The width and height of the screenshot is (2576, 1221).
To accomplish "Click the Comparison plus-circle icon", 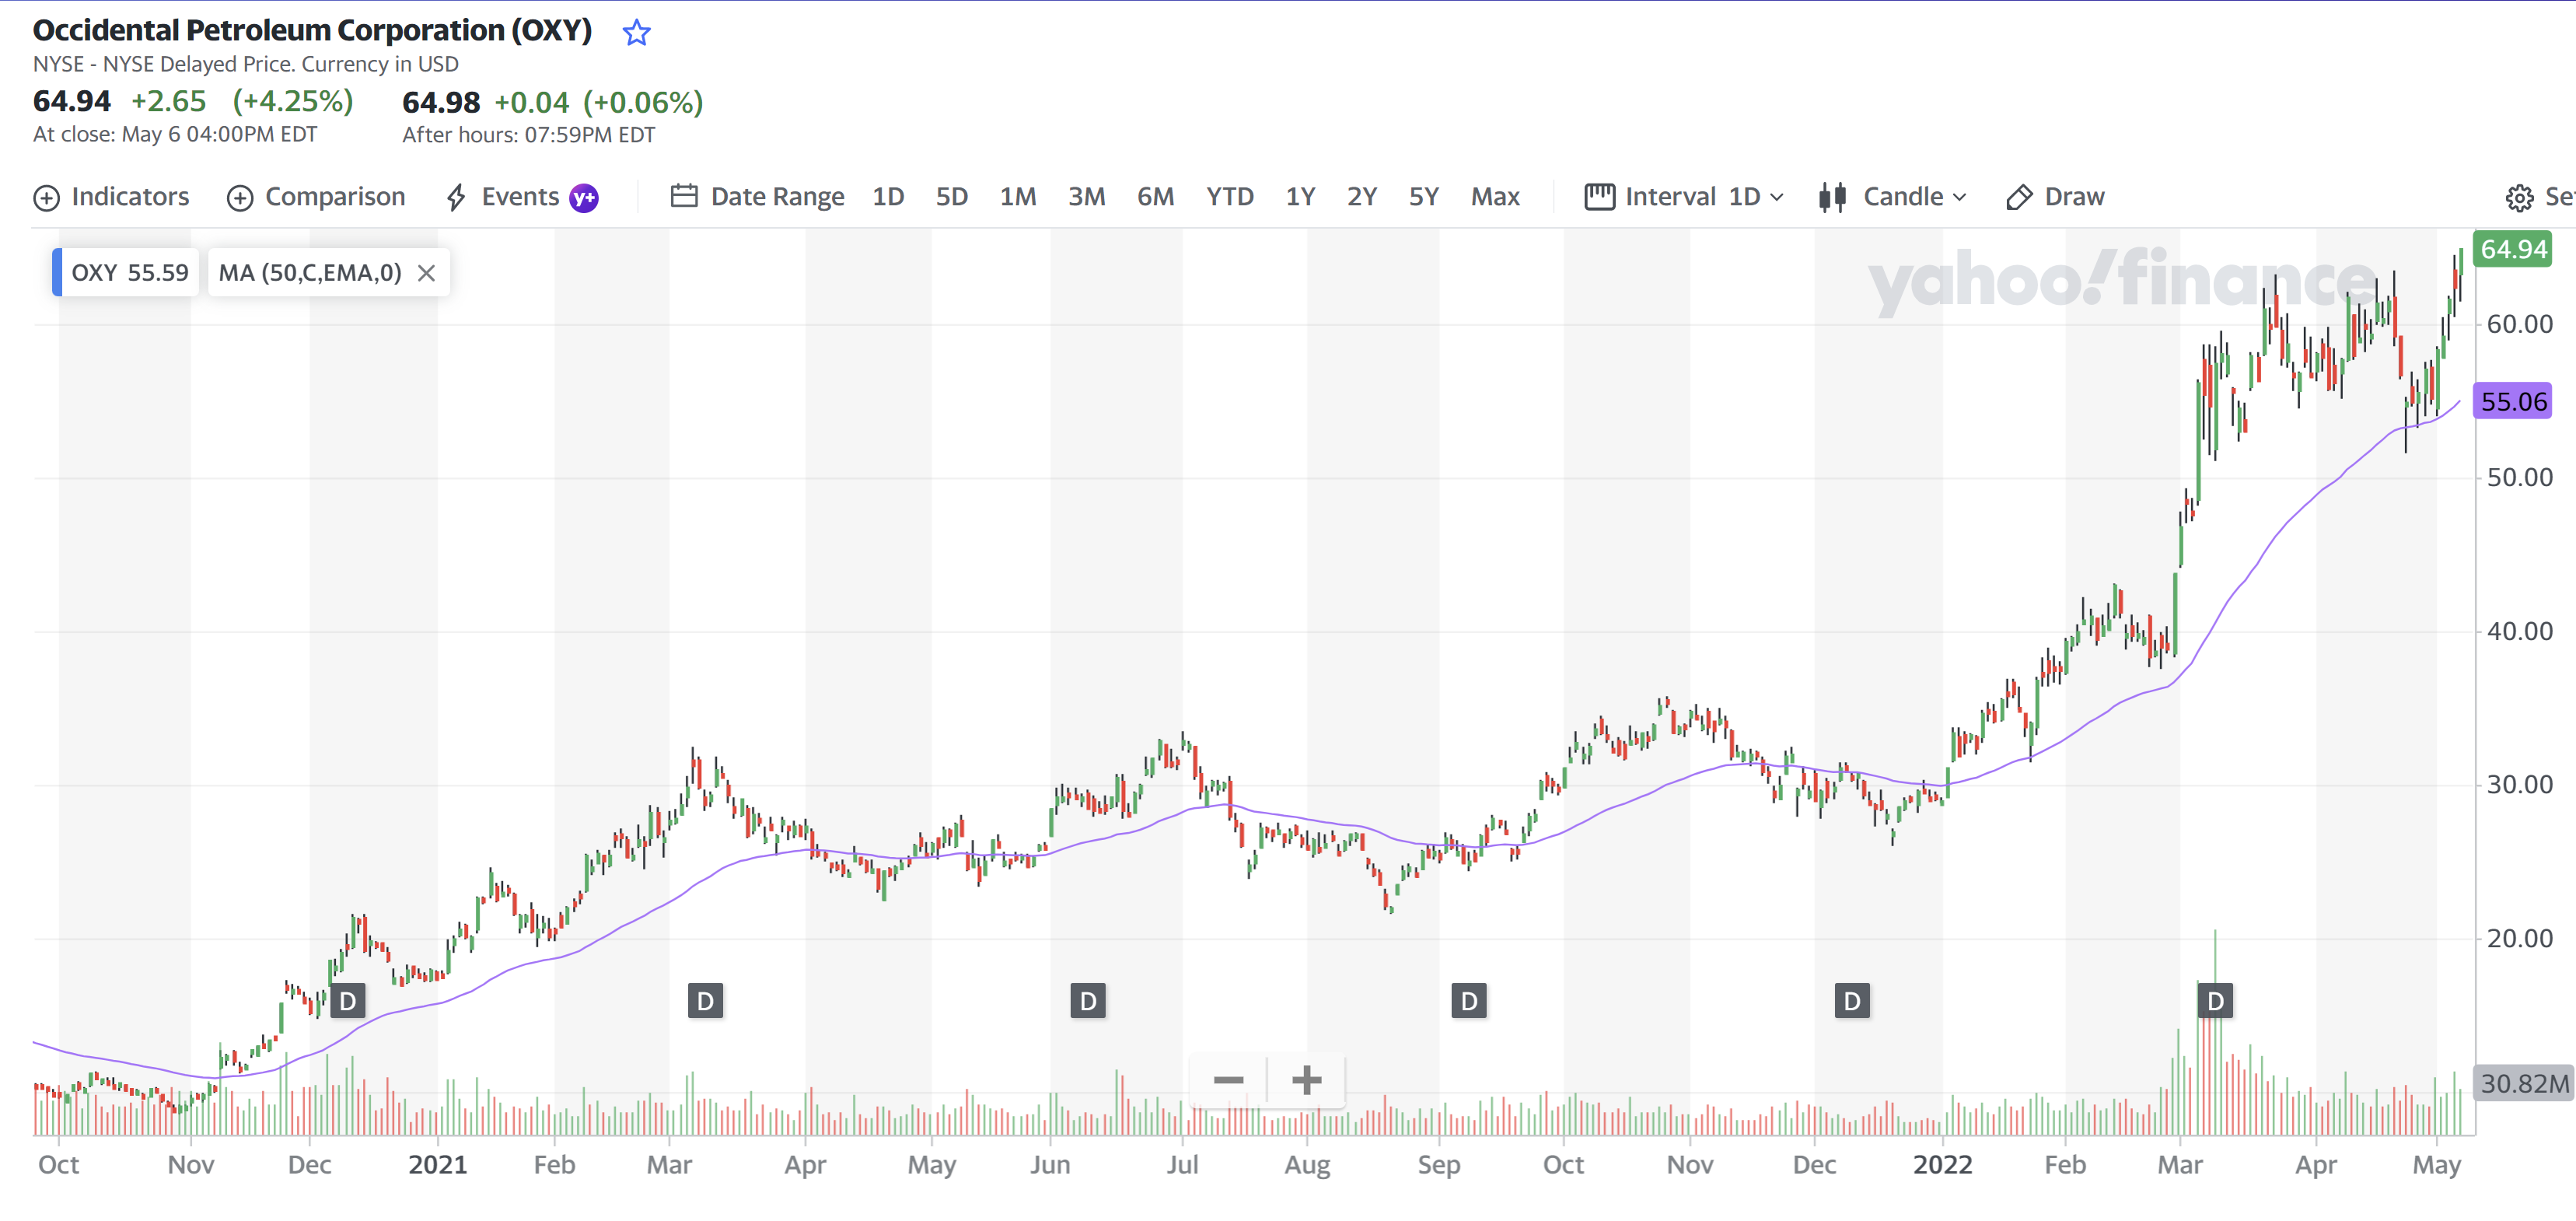I will click(240, 198).
